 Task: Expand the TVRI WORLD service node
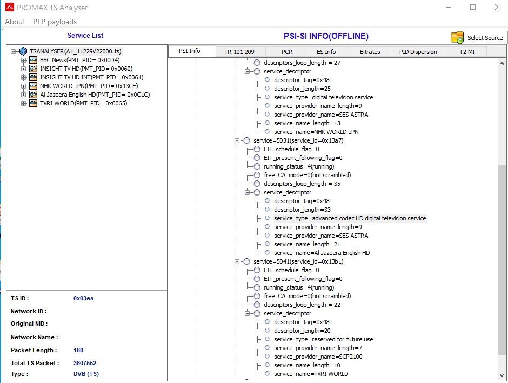point(23,103)
